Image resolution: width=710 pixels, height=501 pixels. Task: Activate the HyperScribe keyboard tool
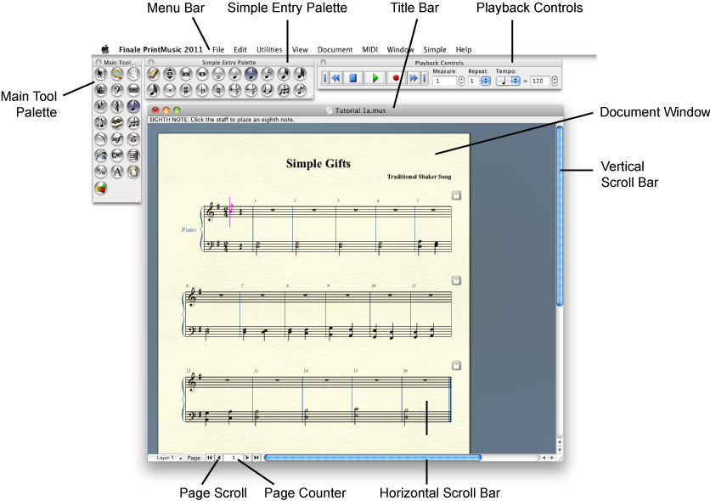click(117, 122)
